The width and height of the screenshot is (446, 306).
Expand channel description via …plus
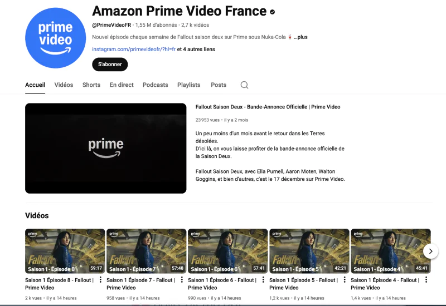pos(300,37)
